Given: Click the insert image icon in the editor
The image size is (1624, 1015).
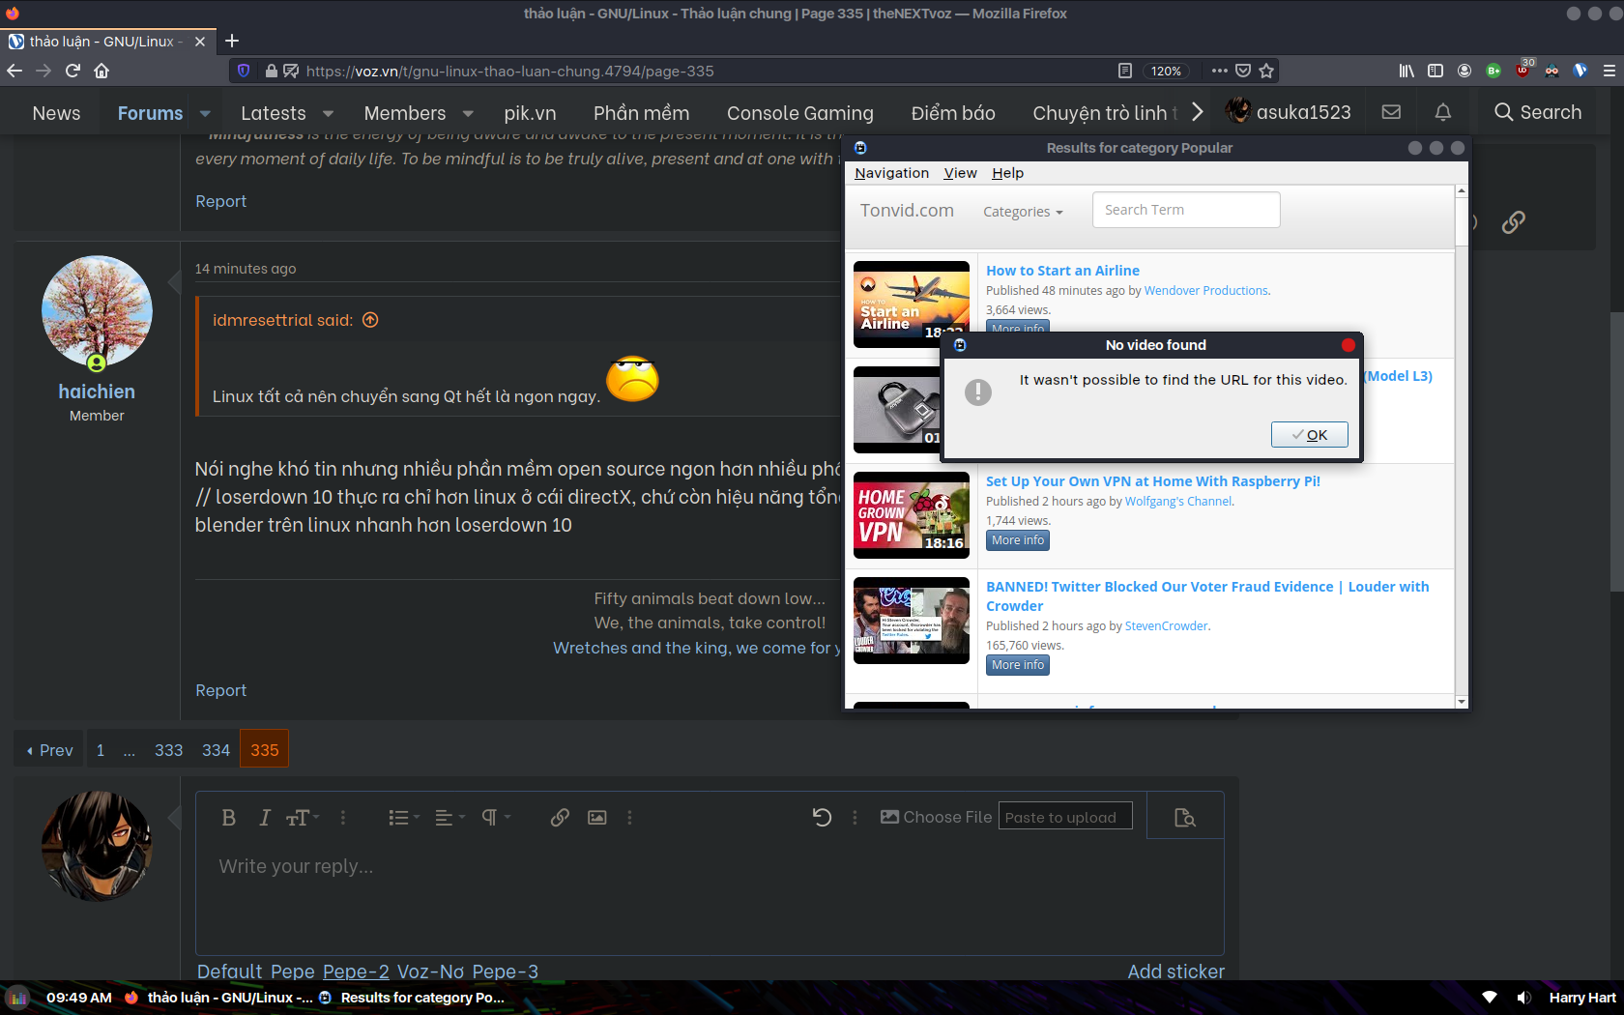Looking at the screenshot, I should pos(597,818).
